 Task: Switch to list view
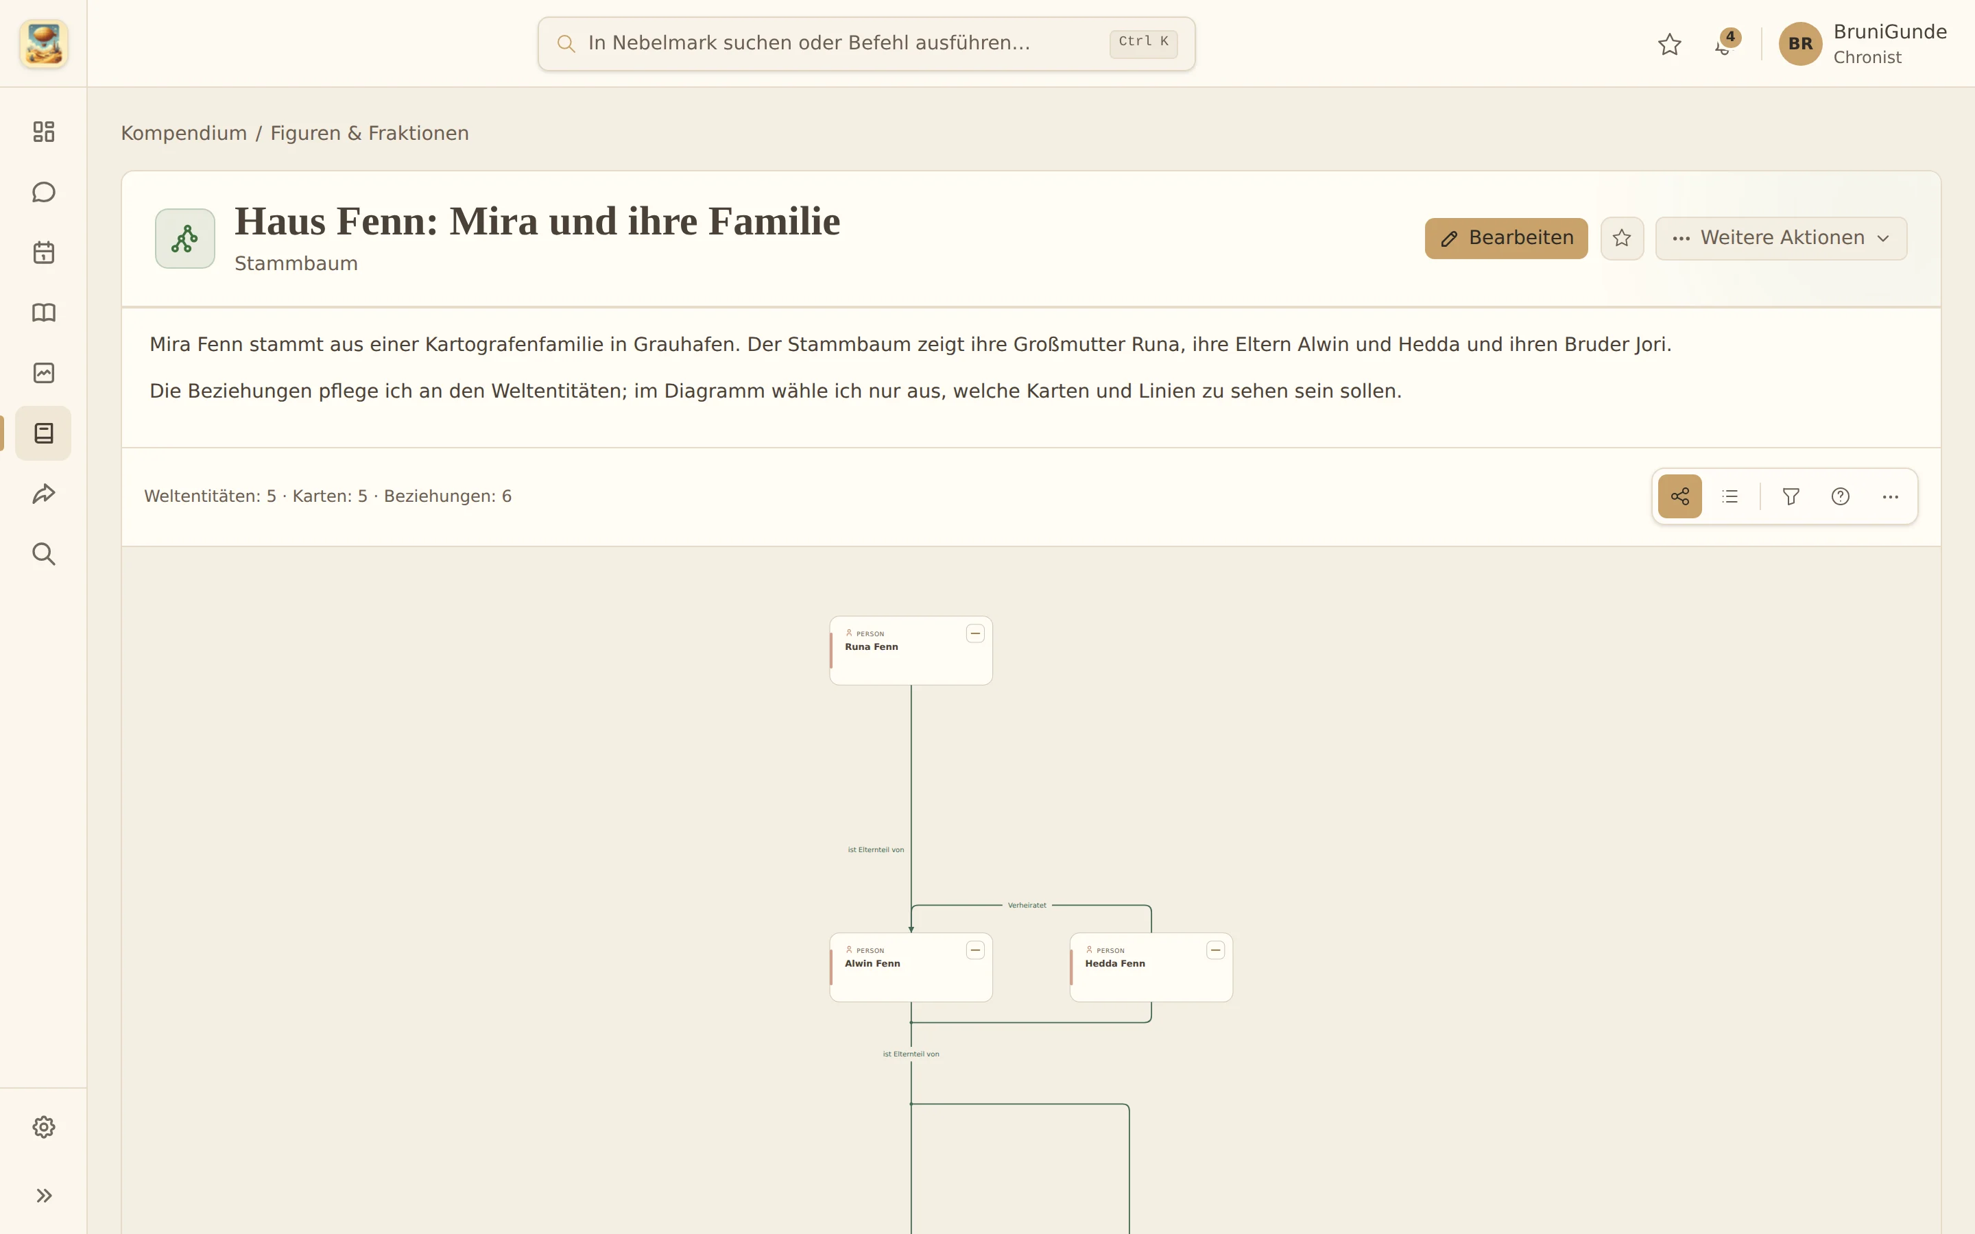1729,496
